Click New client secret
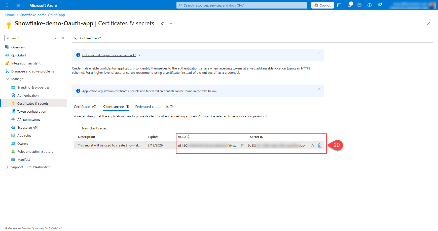 92,128
